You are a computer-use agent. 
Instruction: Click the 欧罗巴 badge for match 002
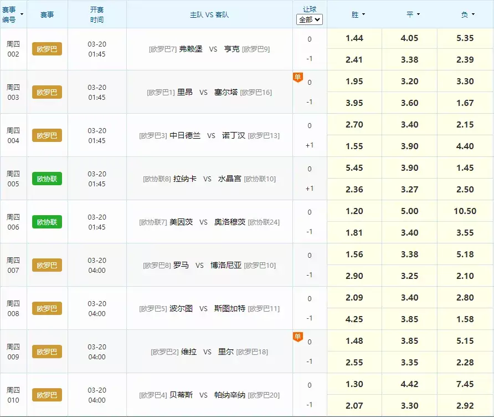[x=47, y=49]
